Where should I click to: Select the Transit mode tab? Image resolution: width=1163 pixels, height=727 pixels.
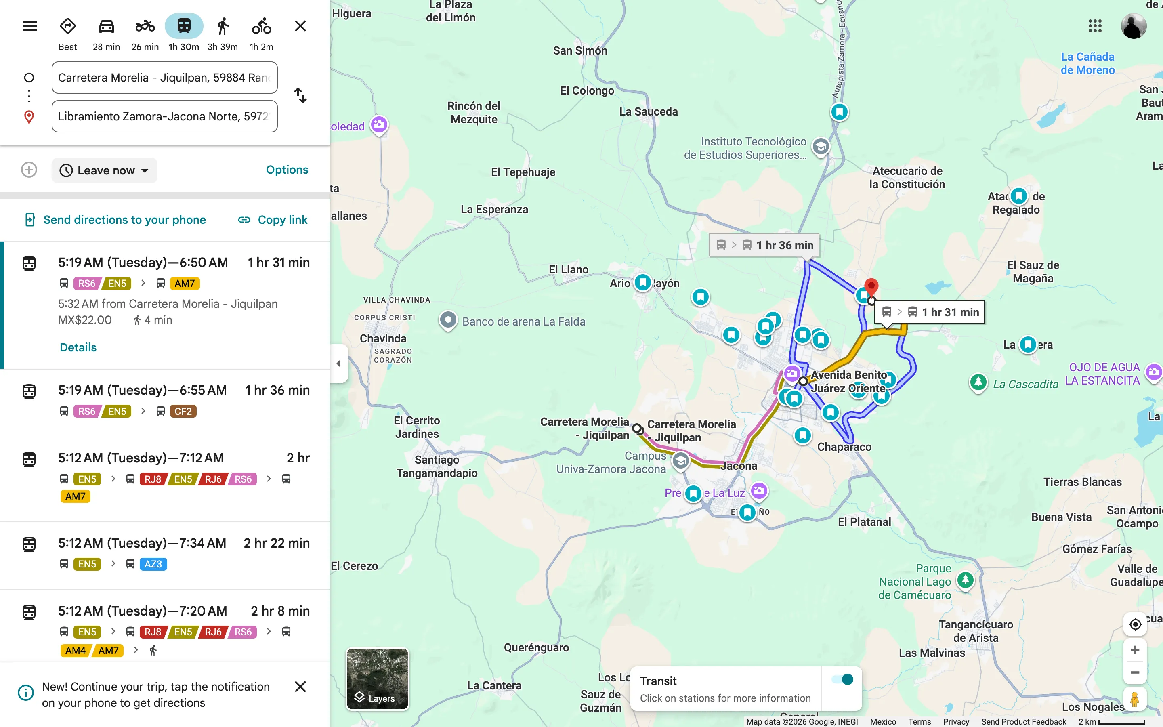(184, 33)
